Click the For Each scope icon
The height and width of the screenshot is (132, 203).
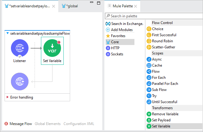point(149,78)
